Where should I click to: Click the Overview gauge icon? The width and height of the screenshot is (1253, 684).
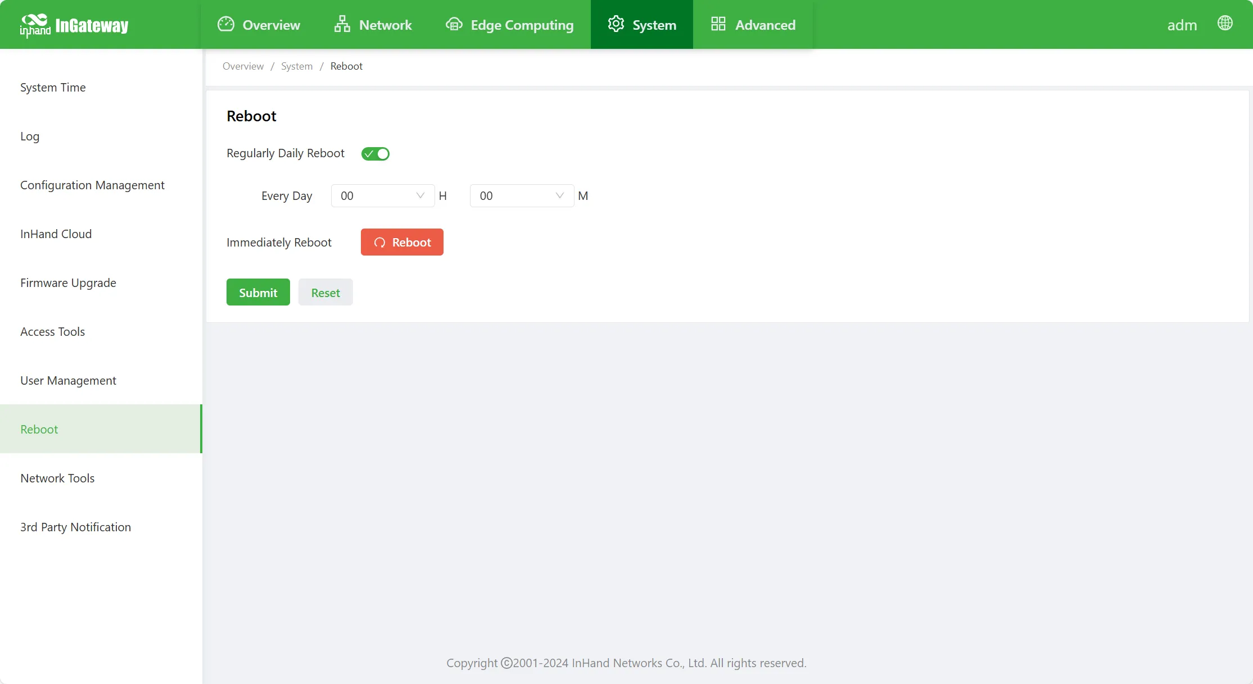(226, 24)
